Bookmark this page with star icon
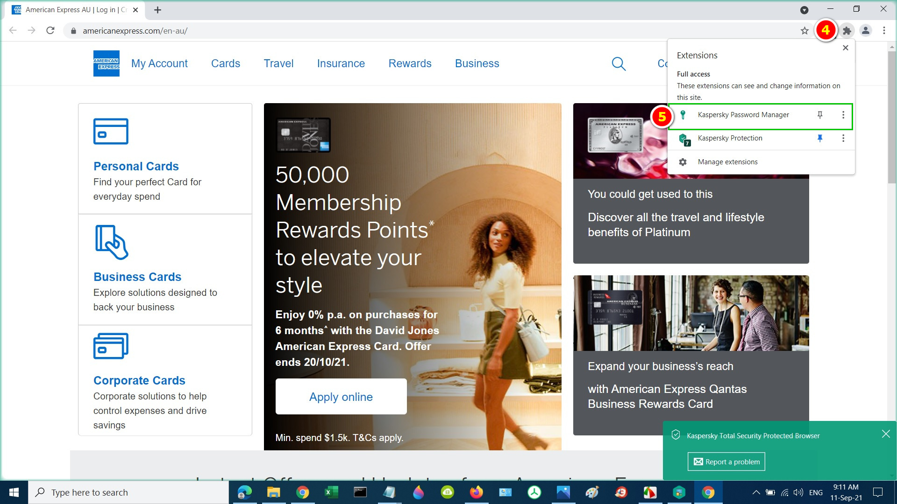This screenshot has width=897, height=504. point(804,31)
